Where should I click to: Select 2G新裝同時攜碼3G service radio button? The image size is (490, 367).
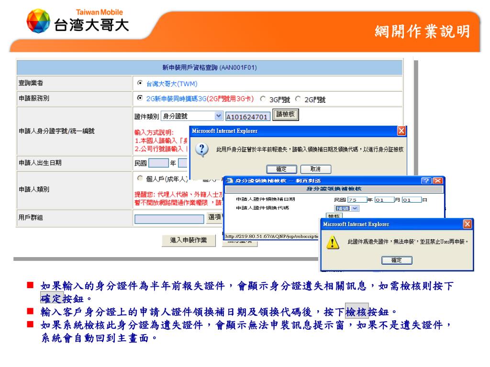(x=140, y=98)
